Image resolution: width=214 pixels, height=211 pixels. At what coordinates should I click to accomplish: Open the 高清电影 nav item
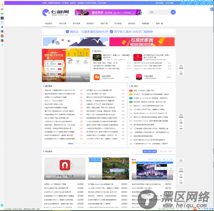[146, 23]
